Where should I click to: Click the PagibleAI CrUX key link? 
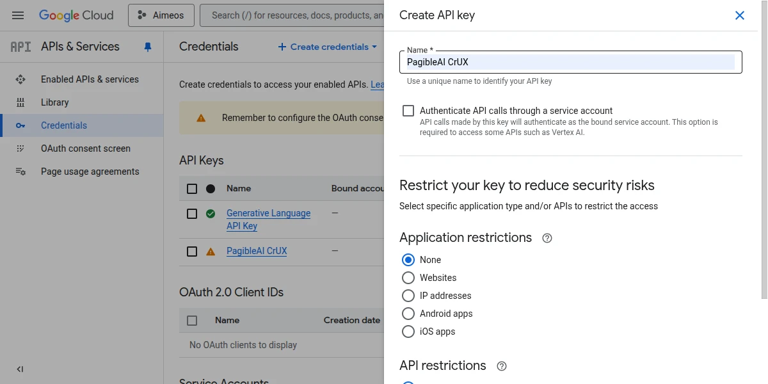(x=257, y=251)
